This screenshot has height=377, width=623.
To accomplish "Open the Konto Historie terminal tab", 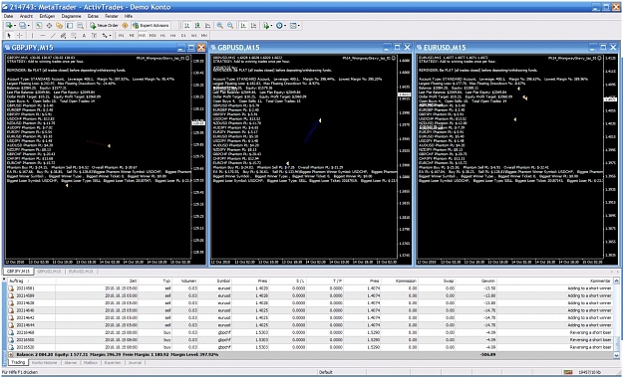I will 45,363.
